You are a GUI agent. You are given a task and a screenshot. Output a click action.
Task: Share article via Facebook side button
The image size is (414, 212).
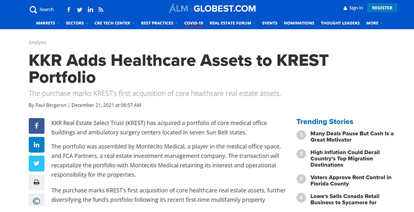click(36, 126)
